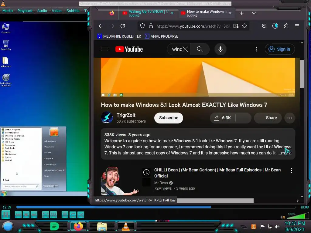Submit YouTube search with magnifier button
The image size is (311, 233).
click(200, 49)
